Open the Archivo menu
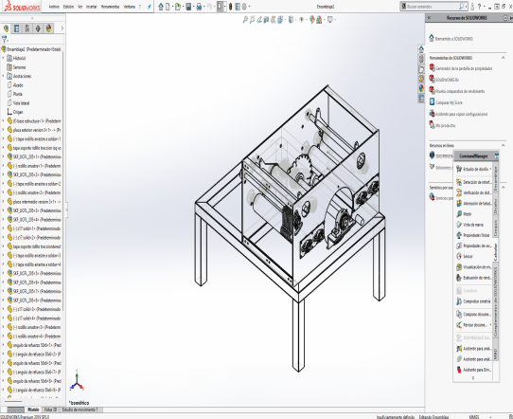 pos(54,7)
